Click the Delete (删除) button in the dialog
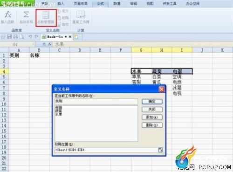233x172 pixels. (x=152, y=125)
